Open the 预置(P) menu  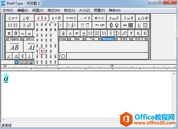(99, 10)
